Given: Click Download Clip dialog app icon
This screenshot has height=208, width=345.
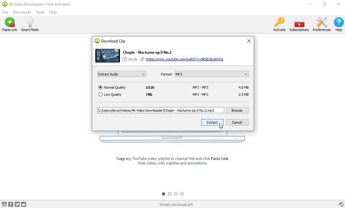Looking at the screenshot, I should click(x=97, y=41).
